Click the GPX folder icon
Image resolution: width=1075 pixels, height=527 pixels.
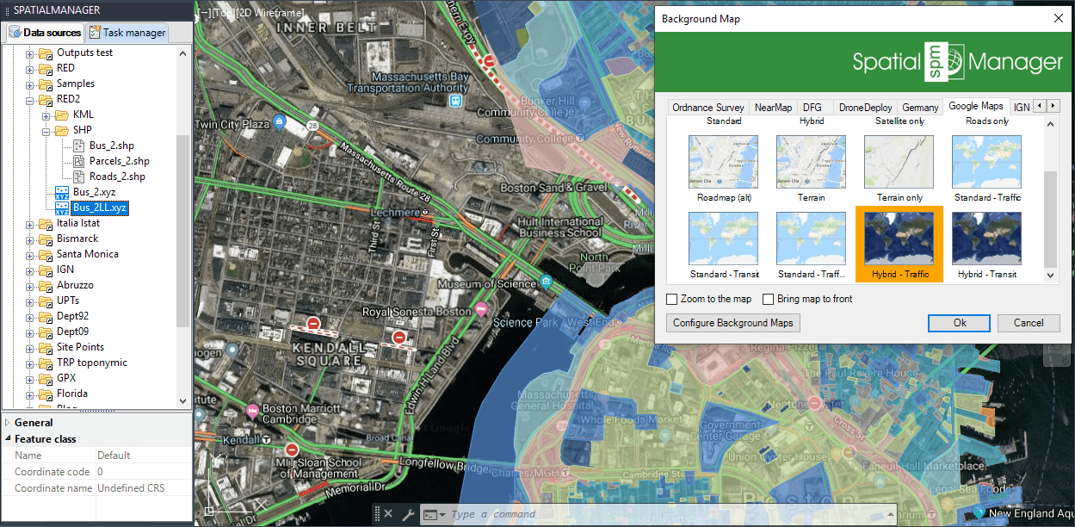pyautogui.click(x=45, y=378)
